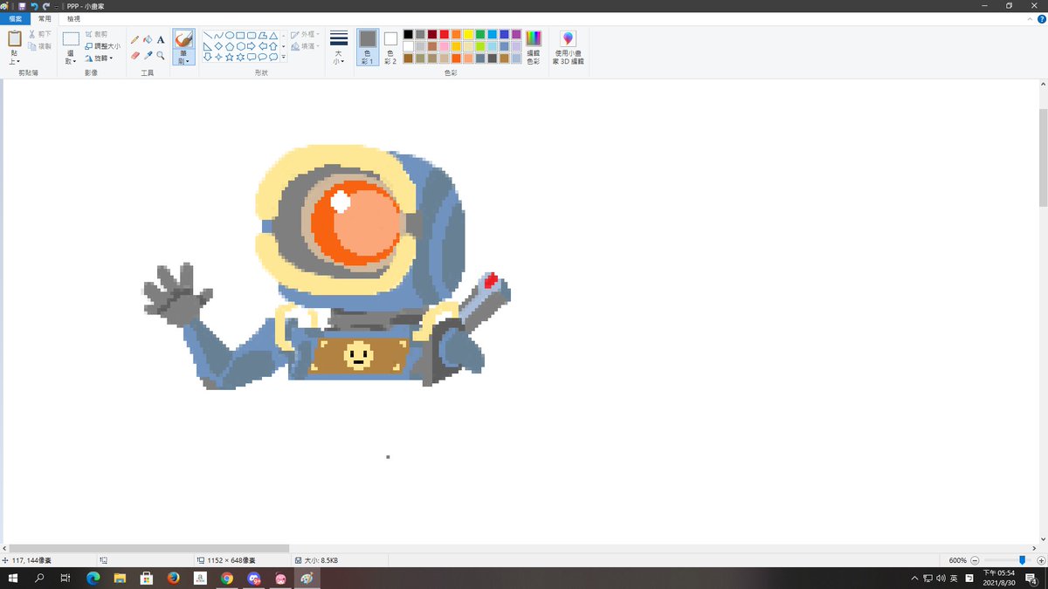Screen dimensions: 1048x589
Task: Select the Magnifier tool
Action: coord(161,55)
